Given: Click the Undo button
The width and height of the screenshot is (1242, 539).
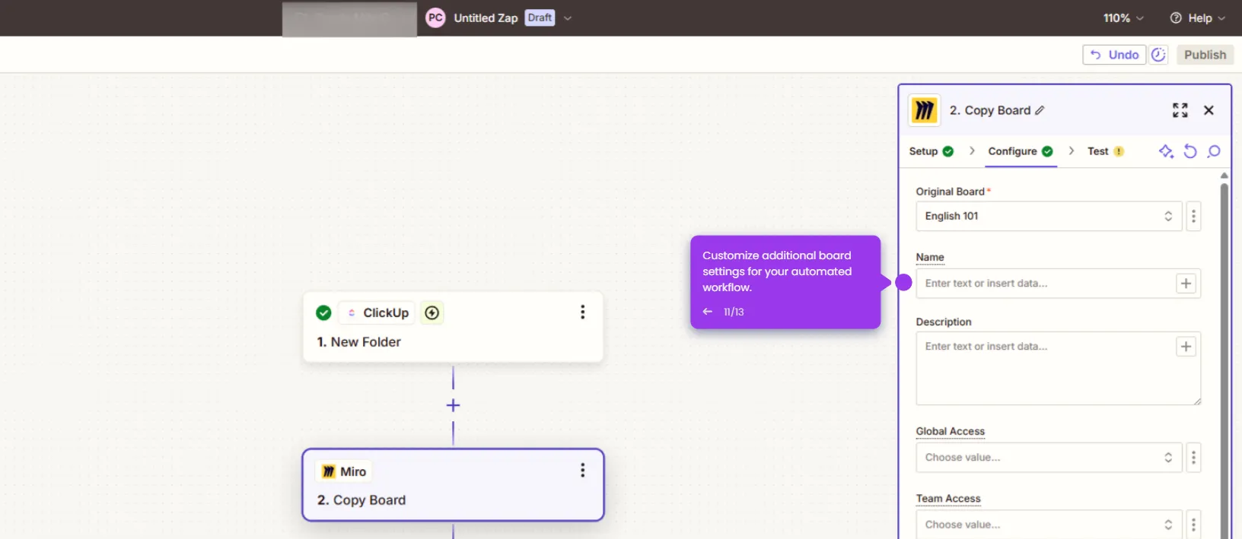Looking at the screenshot, I should pyautogui.click(x=1114, y=55).
